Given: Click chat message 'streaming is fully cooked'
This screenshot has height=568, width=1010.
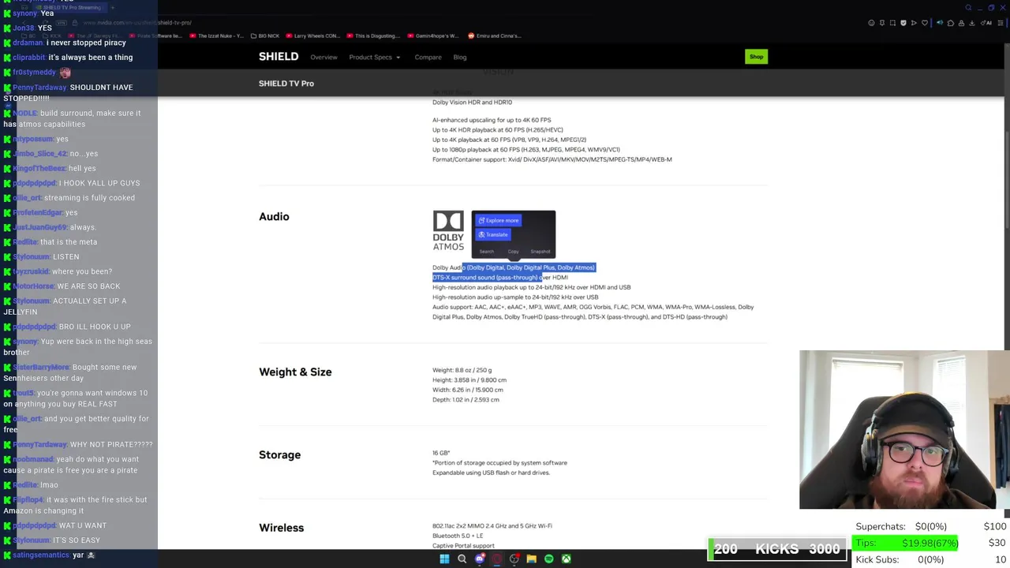Looking at the screenshot, I should click(89, 198).
